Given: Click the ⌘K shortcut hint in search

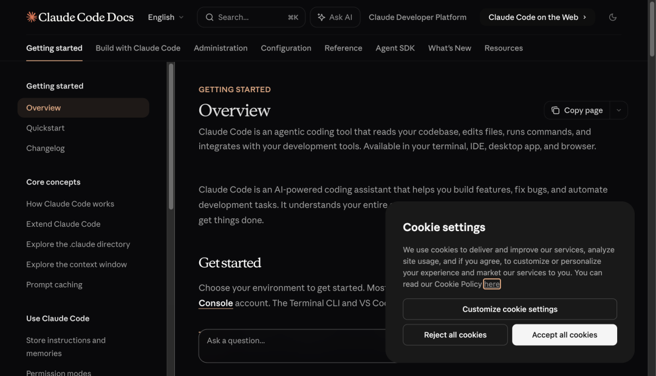Looking at the screenshot, I should [293, 17].
